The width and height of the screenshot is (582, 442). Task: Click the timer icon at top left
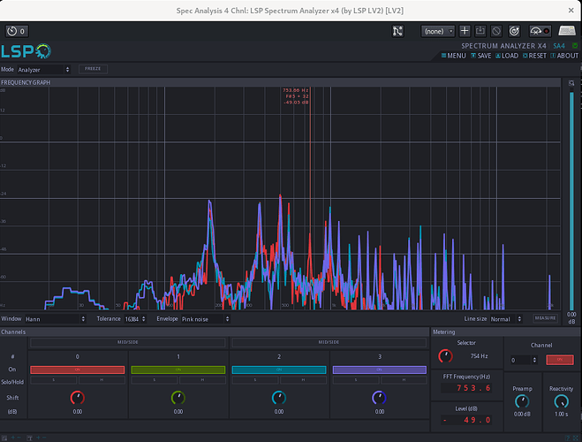tap(12, 31)
